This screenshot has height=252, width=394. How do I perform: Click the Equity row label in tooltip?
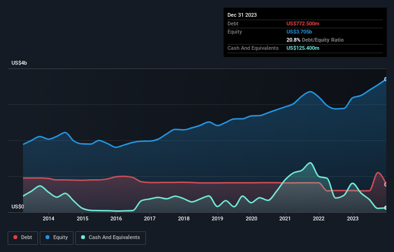(235, 32)
